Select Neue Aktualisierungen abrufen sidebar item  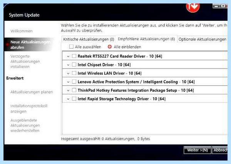point(30,45)
